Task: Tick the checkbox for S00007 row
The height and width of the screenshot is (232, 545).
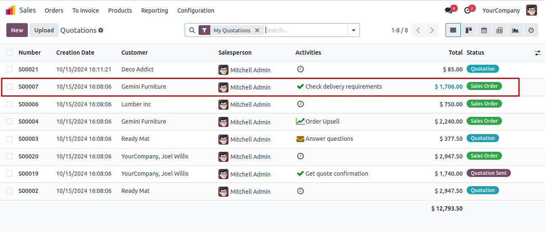Action: point(9,87)
